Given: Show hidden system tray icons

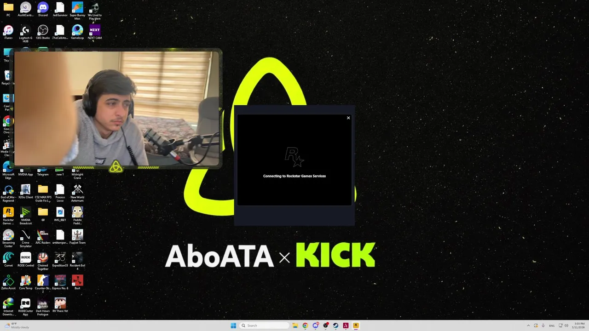Looking at the screenshot, I should (x=528, y=325).
